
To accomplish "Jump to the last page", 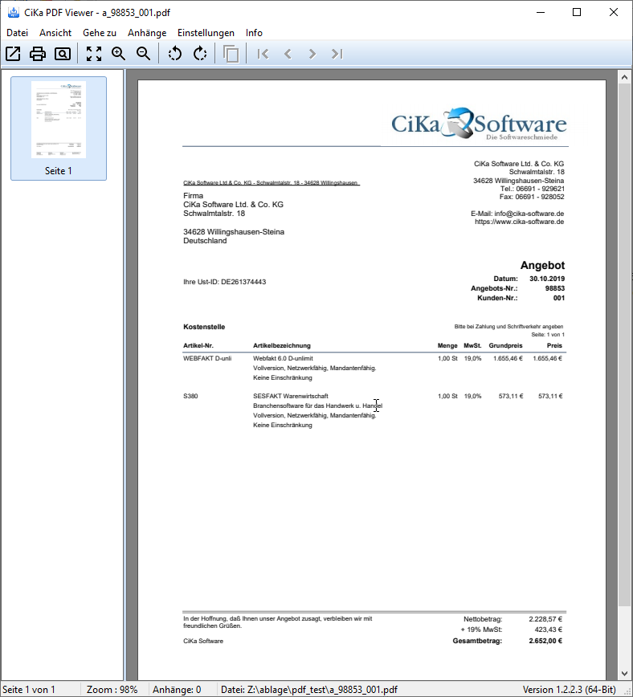I will click(x=337, y=54).
